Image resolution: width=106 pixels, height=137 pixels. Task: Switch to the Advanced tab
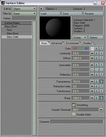(56, 43)
